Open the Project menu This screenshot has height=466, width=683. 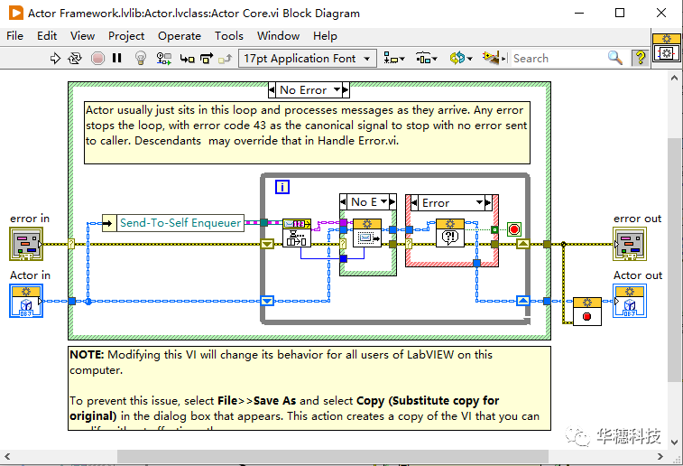126,36
